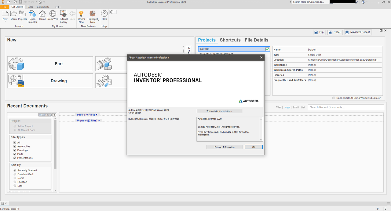This screenshot has width=391, height=211.
Task: Open quick access toolbar customize dropdown
Action: coord(44,2)
